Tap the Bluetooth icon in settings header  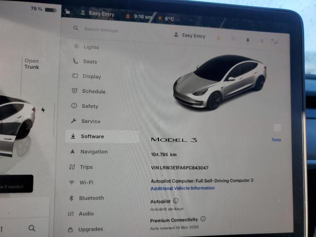pos(262,41)
